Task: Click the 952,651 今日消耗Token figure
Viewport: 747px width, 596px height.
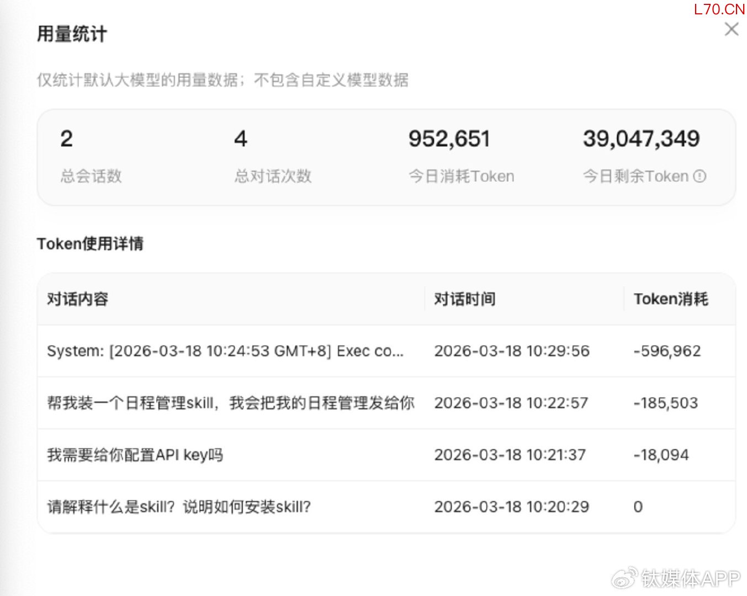Action: [x=449, y=139]
